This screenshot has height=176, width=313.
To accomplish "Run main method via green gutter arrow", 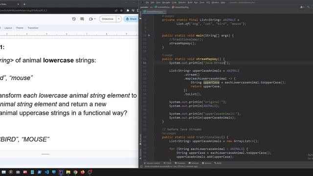I will point(149,36).
